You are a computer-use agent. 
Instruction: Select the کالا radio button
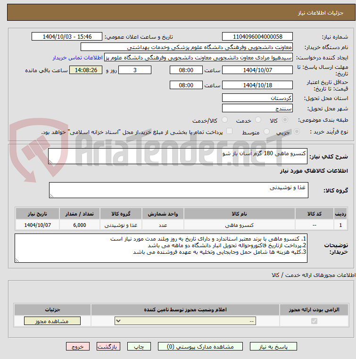coord(285,120)
